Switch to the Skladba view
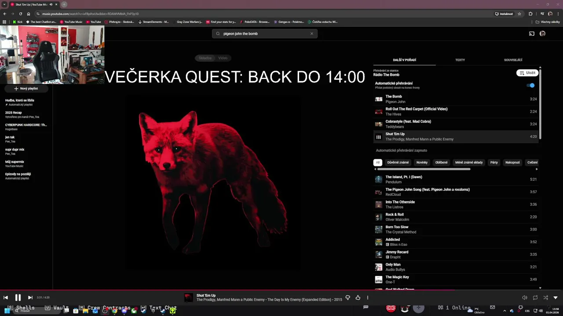Viewport: 563px width, 316px height. (205, 58)
